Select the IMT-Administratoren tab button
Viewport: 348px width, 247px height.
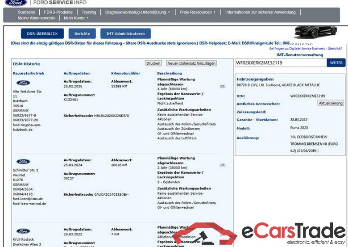pyautogui.click(x=126, y=33)
